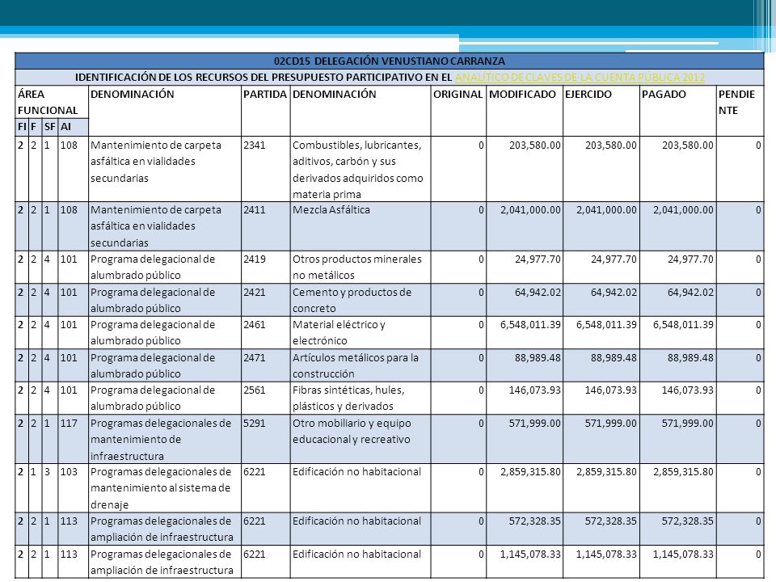The height and width of the screenshot is (582, 776).
Task: Click the Mezcla Asfáltica cell
Action: click(x=361, y=226)
